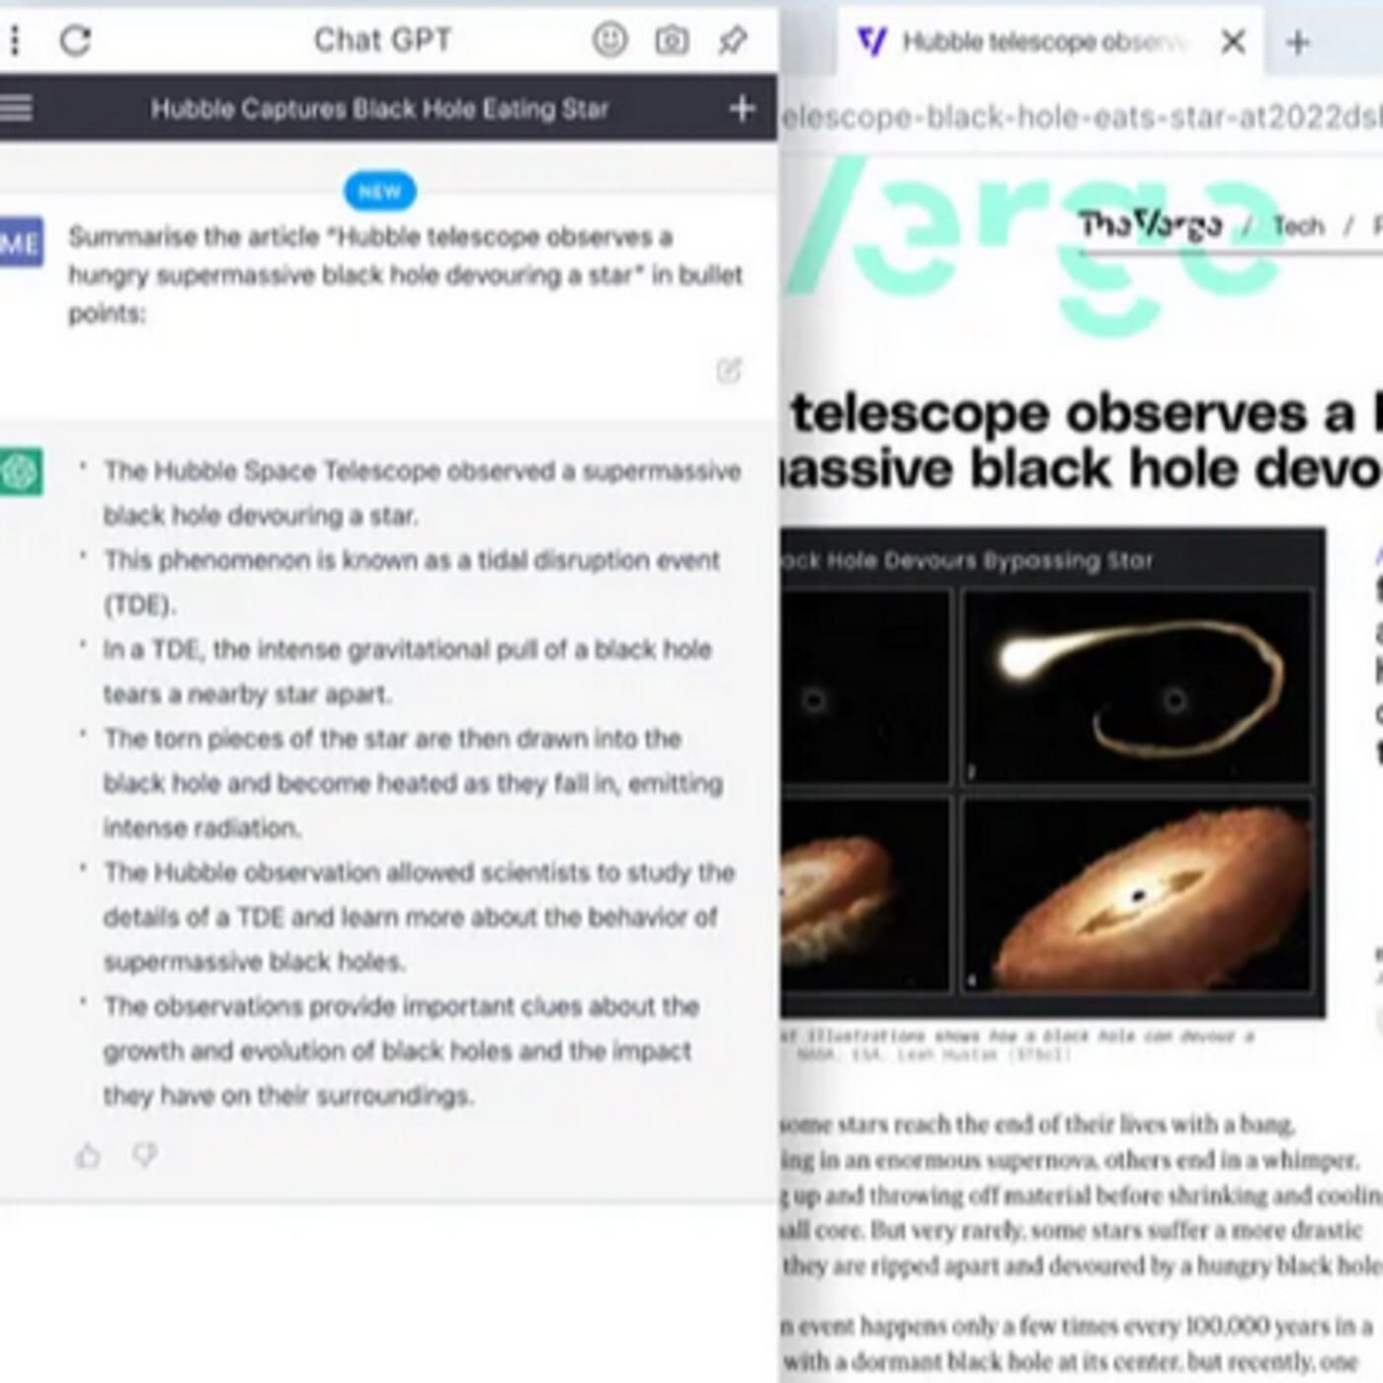
Task: Give thumbs down to the response
Action: 145,1155
